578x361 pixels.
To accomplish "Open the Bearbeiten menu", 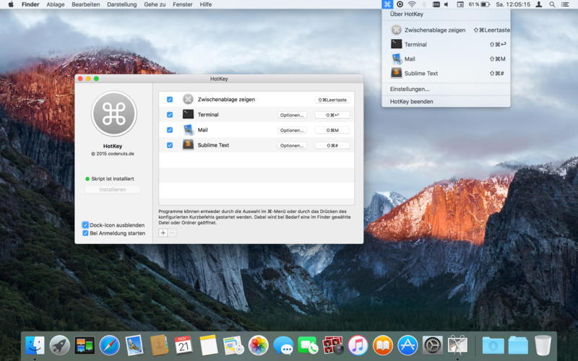I will click(x=85, y=4).
